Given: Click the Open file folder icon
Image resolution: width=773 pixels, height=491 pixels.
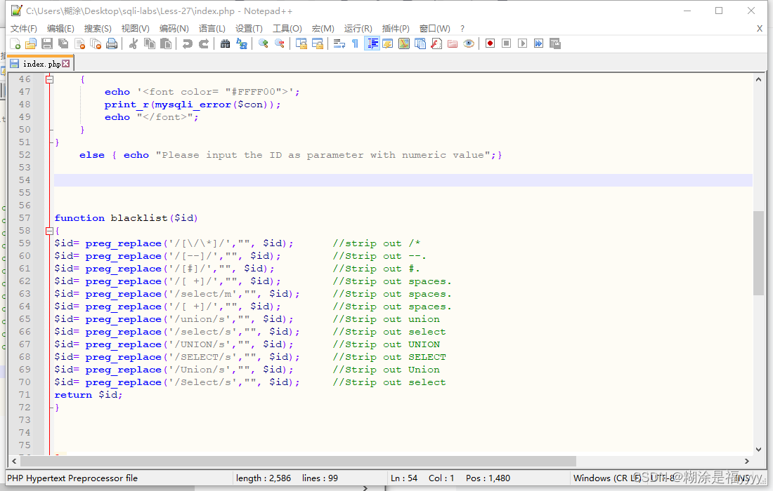Looking at the screenshot, I should [x=31, y=43].
